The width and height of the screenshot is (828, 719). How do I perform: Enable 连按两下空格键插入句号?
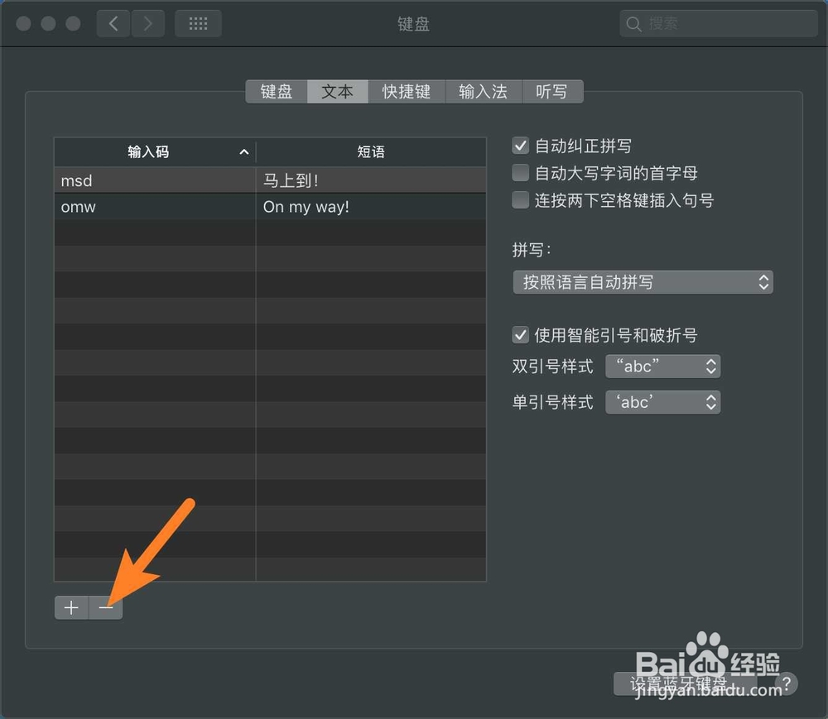pyautogui.click(x=520, y=199)
